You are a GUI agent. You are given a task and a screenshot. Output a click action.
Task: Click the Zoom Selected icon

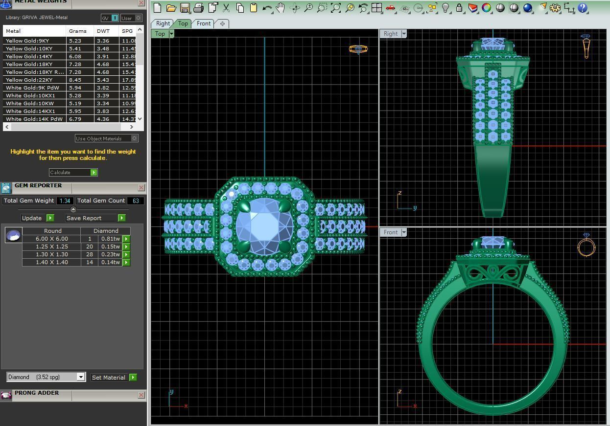[350, 8]
